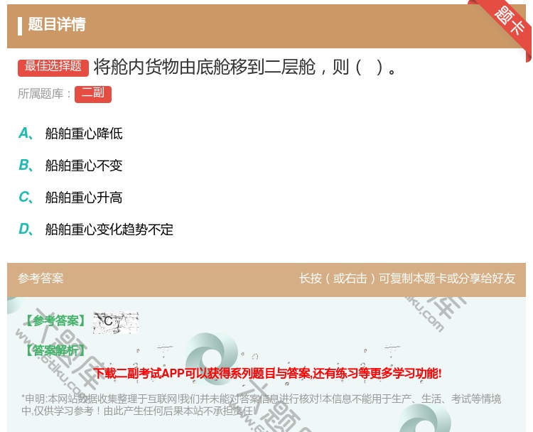
Task: Click the 二副 question bank tag
Action: [93, 94]
